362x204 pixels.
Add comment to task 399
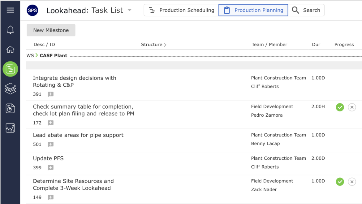(x=50, y=167)
